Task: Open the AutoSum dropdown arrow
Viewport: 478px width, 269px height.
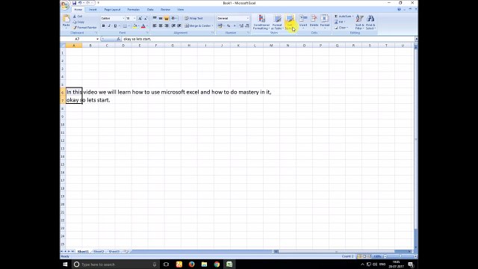Action: [353, 16]
